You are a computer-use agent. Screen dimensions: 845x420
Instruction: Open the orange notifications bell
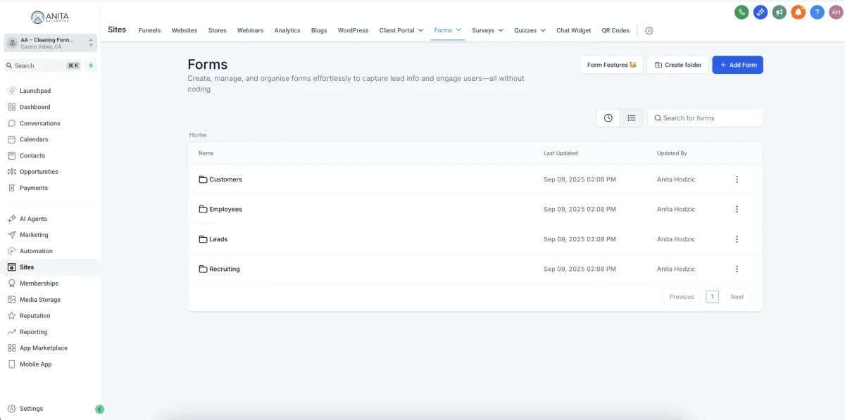click(798, 12)
